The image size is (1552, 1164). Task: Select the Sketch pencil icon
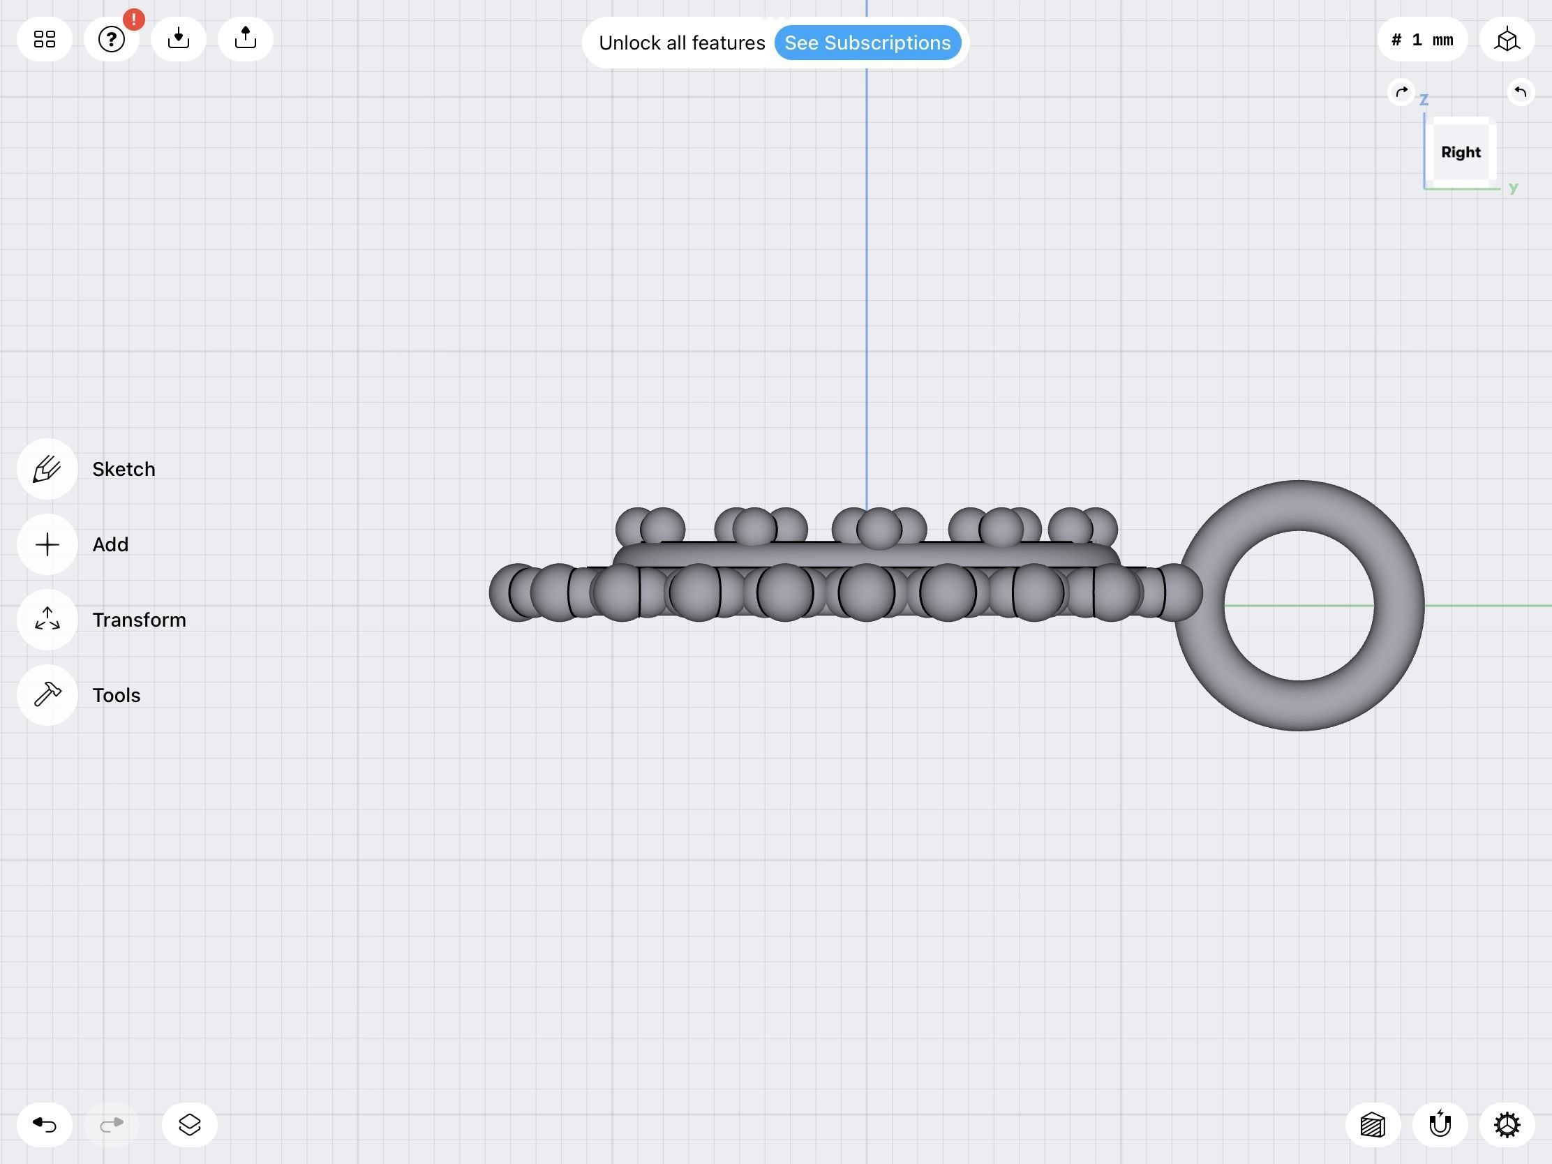(47, 469)
